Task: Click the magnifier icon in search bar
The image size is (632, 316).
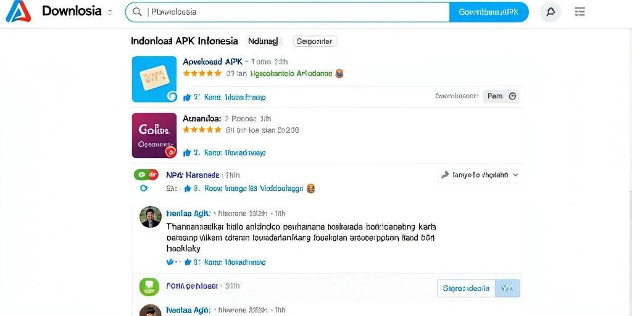Action: click(137, 12)
